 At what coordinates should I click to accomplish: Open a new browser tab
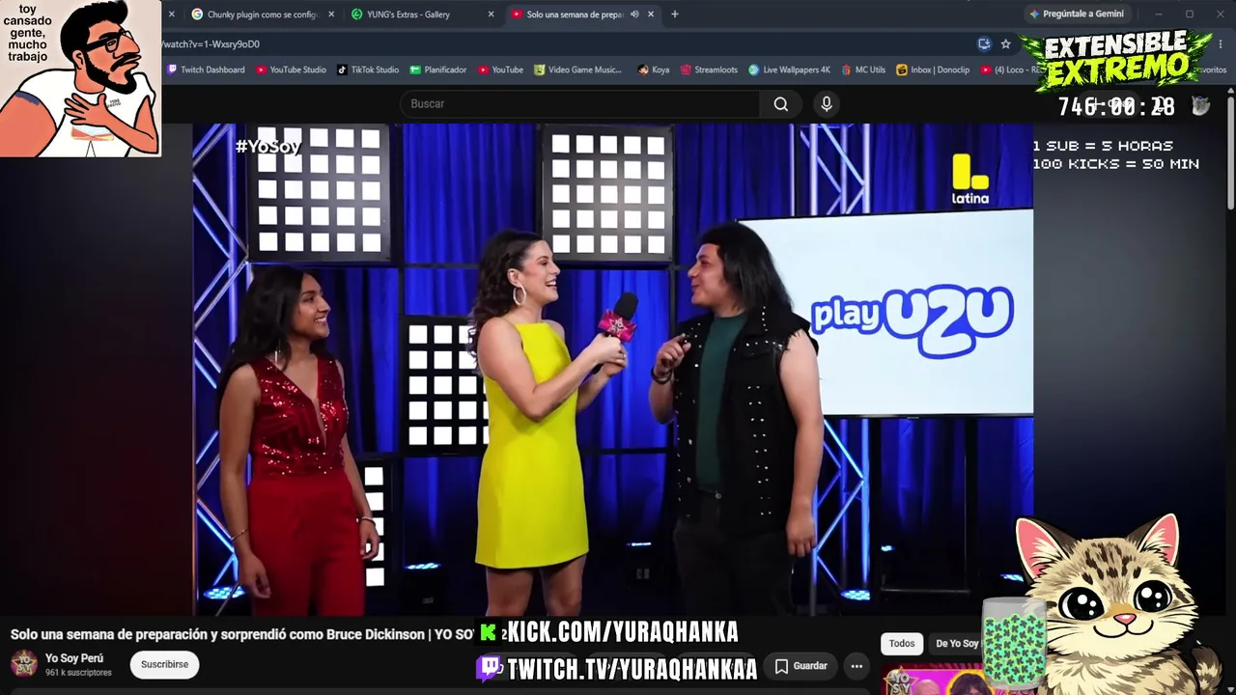click(x=674, y=14)
